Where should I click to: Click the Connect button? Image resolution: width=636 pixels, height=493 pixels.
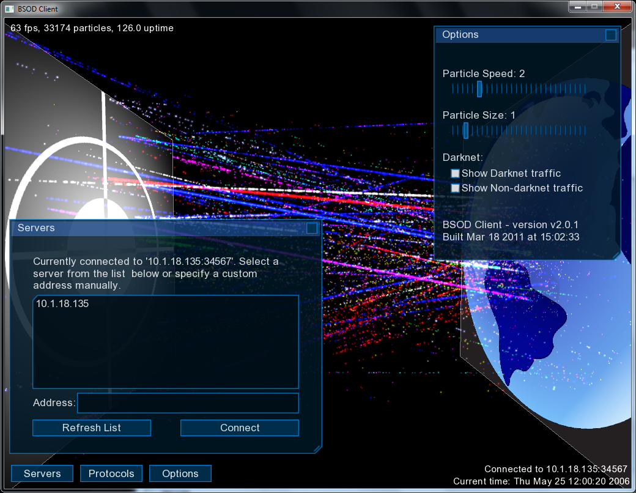pyautogui.click(x=240, y=428)
